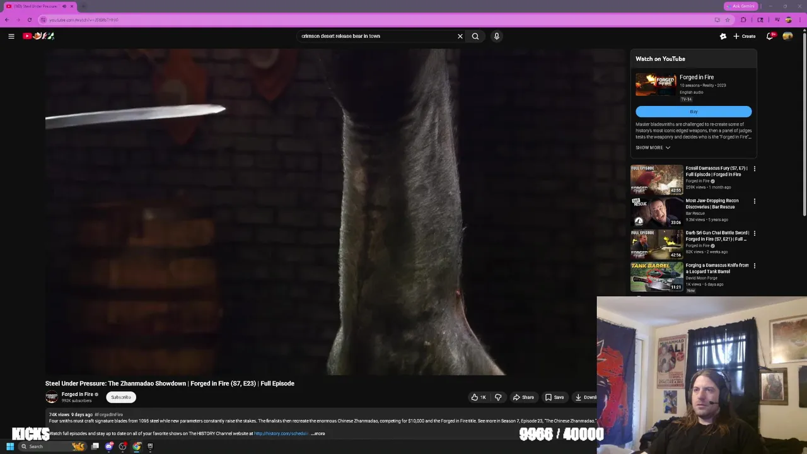Start voice search with microphone icon
807x454 pixels.
coord(497,36)
